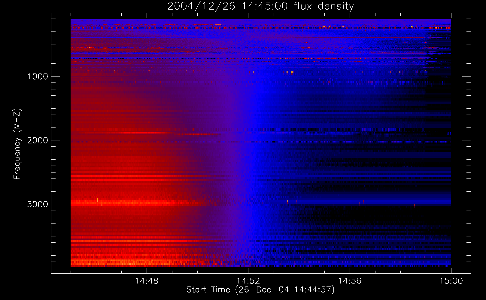This screenshot has height=300, width=486.
Task: Click the 14:56 time tick label
Action: (x=350, y=281)
